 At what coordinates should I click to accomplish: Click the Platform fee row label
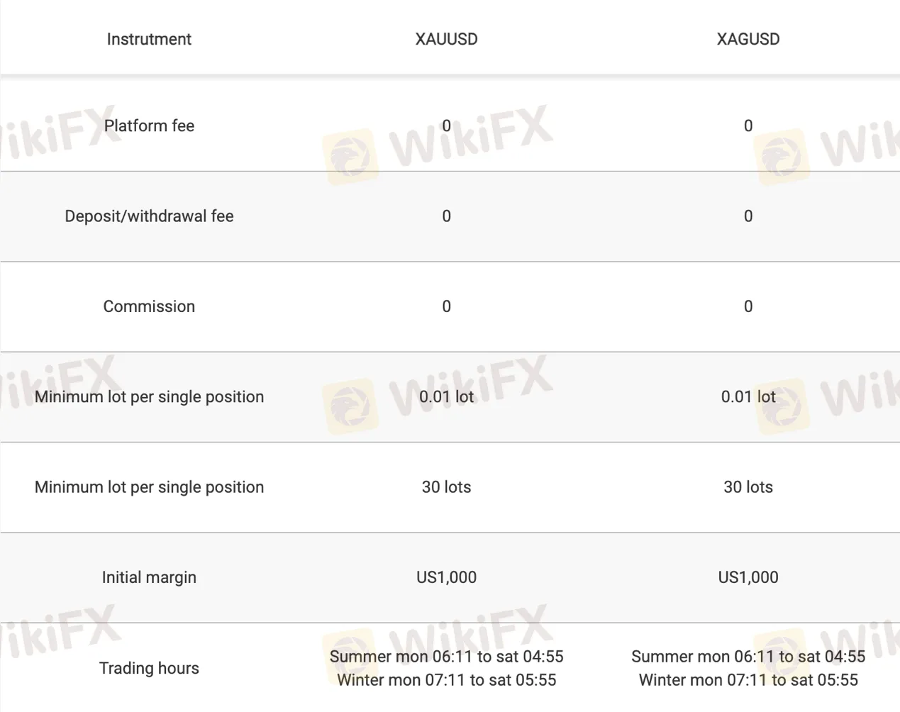pos(149,126)
